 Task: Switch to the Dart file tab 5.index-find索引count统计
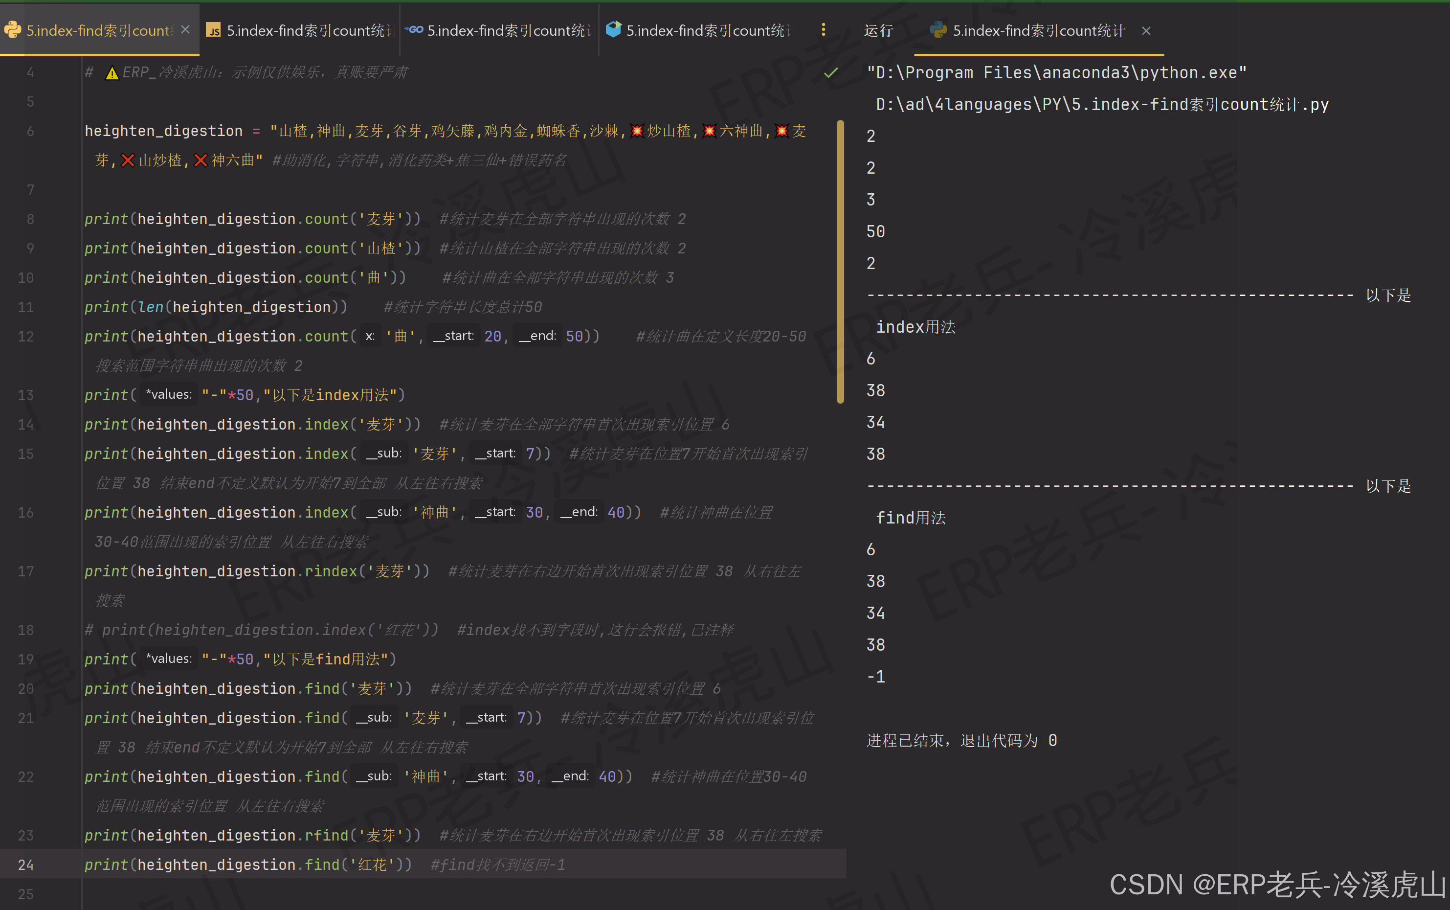[x=699, y=30]
